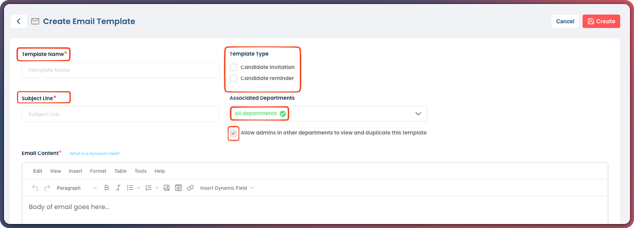Open the Table menu
The height and width of the screenshot is (228, 634).
point(120,171)
